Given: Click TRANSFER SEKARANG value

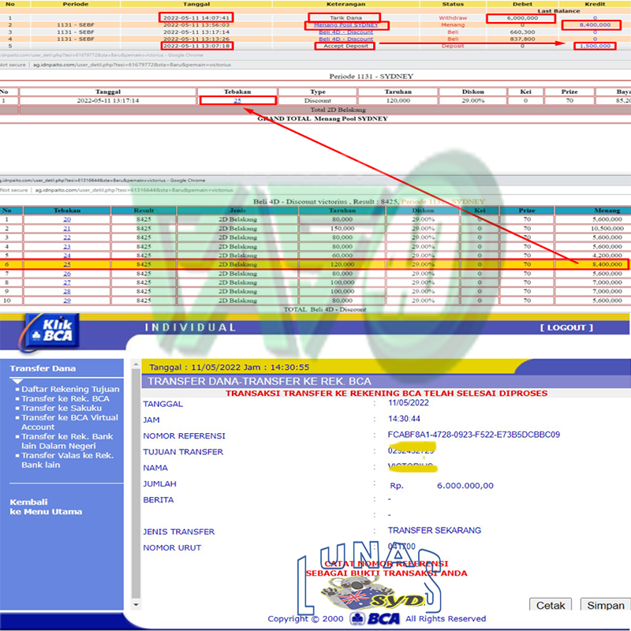Looking at the screenshot, I should click(435, 530).
